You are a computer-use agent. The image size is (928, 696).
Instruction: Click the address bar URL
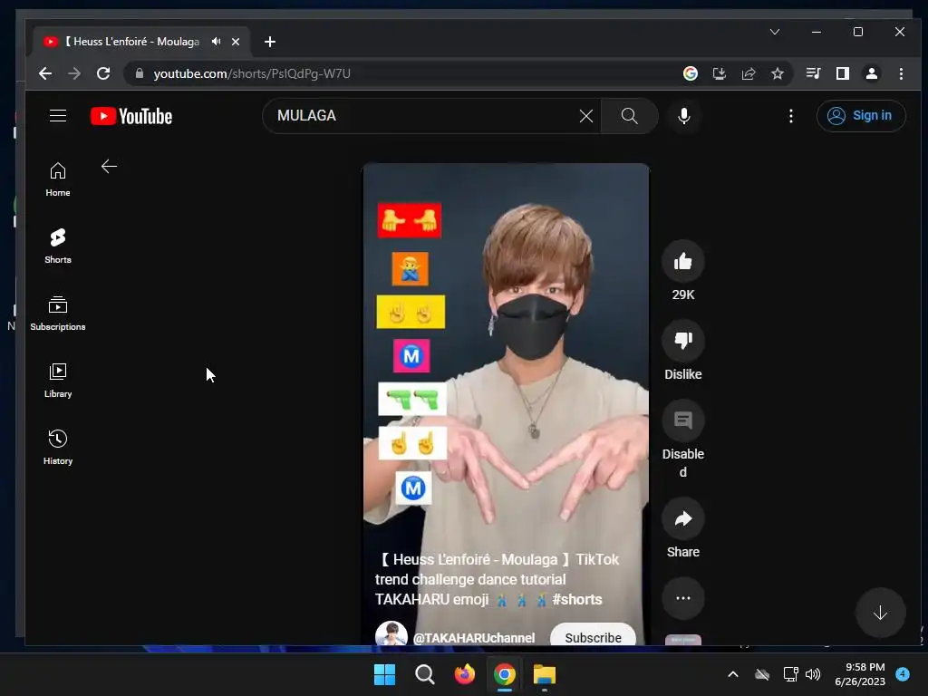coord(252,73)
